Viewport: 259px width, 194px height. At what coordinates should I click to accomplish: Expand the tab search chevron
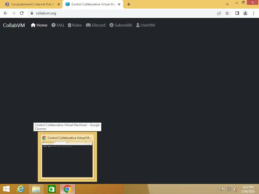click(x=227, y=4)
